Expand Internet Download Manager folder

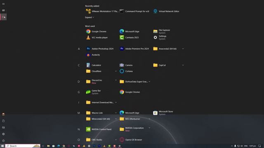tap(115, 102)
